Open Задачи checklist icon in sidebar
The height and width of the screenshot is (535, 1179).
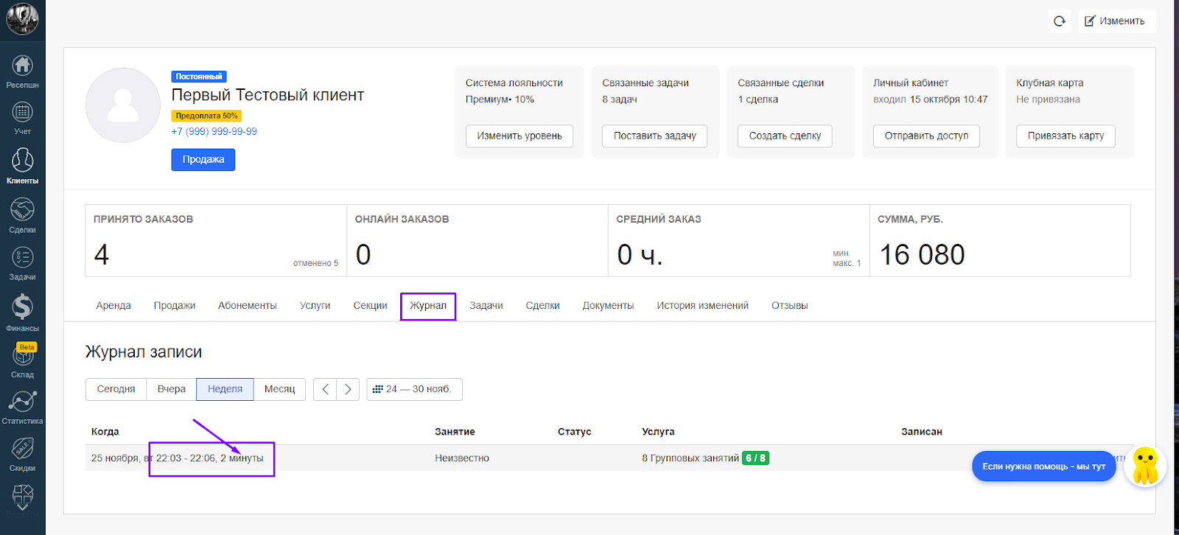(22, 263)
